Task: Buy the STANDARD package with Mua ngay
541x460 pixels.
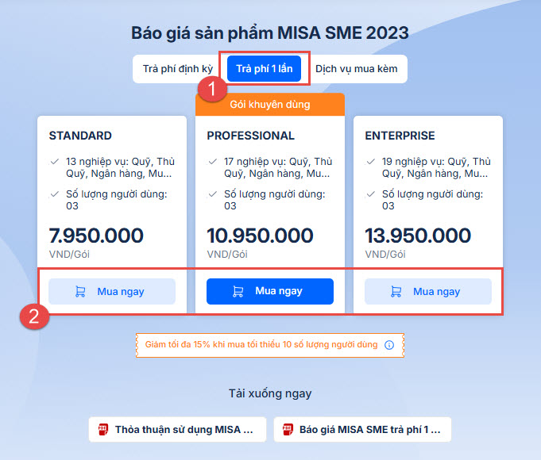Action: click(112, 291)
